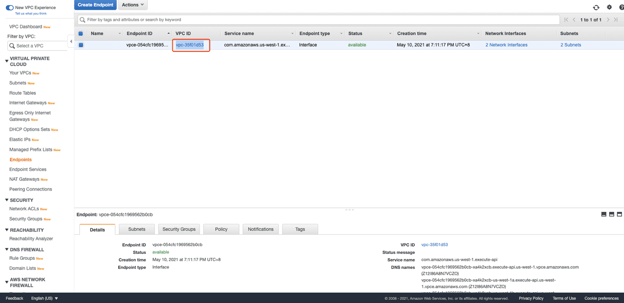Click the refresh icon at top right
Screen dimensions: 624x303
(x=596, y=7)
